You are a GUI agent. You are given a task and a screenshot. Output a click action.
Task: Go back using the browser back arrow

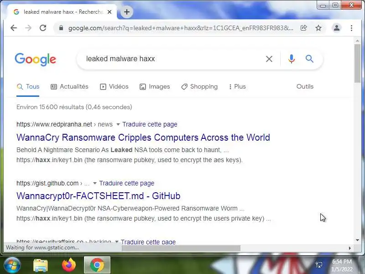(14, 28)
